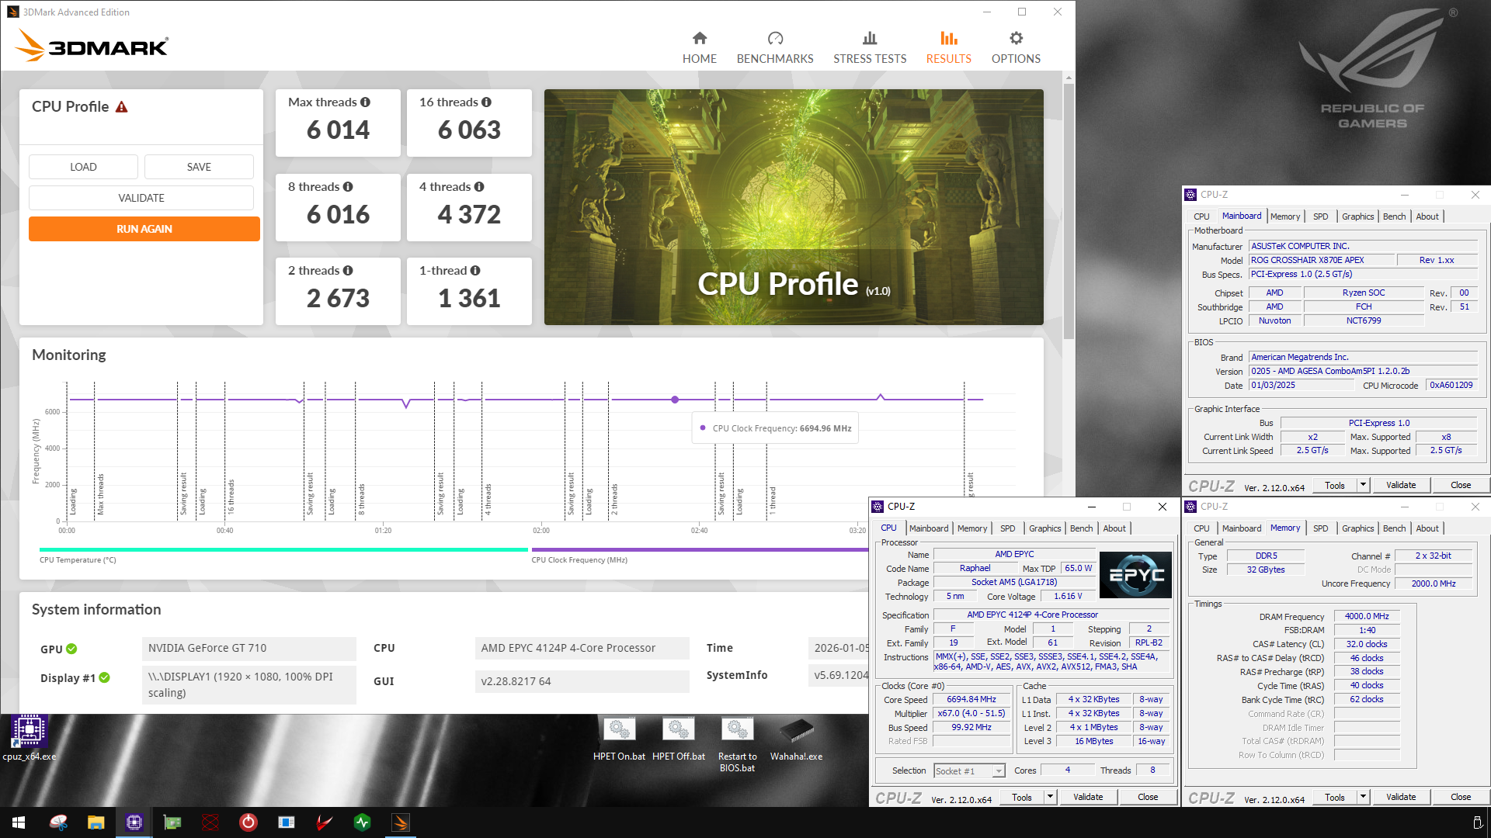Image resolution: width=1491 pixels, height=838 pixels.
Task: Open About tab in CPU-Z Memory window
Action: click(x=1427, y=528)
